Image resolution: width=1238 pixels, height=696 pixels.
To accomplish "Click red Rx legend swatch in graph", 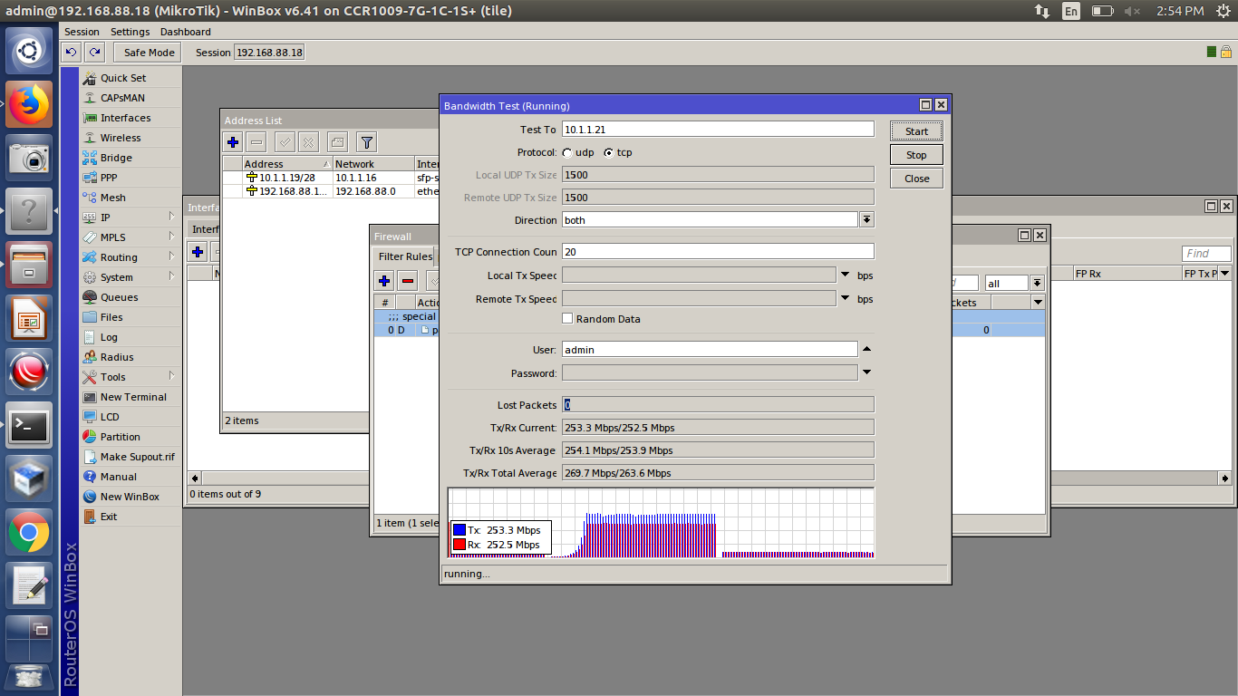I will (x=459, y=545).
